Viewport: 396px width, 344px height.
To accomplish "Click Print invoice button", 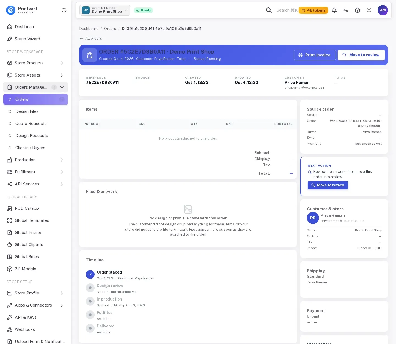I will click(x=315, y=55).
